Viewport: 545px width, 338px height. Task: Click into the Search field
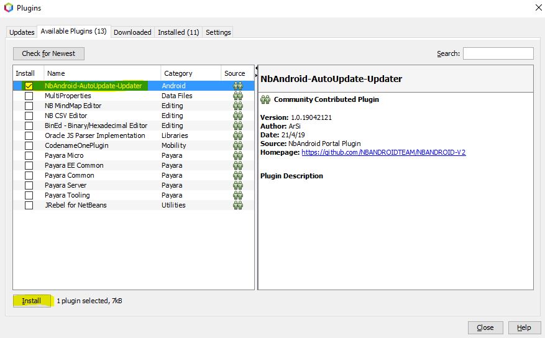click(498, 53)
